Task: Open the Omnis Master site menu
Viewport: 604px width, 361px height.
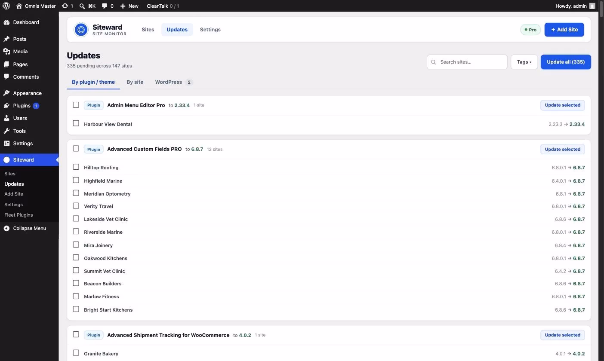Action: coord(36,6)
